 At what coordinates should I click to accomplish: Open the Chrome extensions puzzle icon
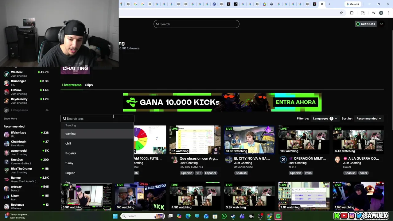point(352,13)
